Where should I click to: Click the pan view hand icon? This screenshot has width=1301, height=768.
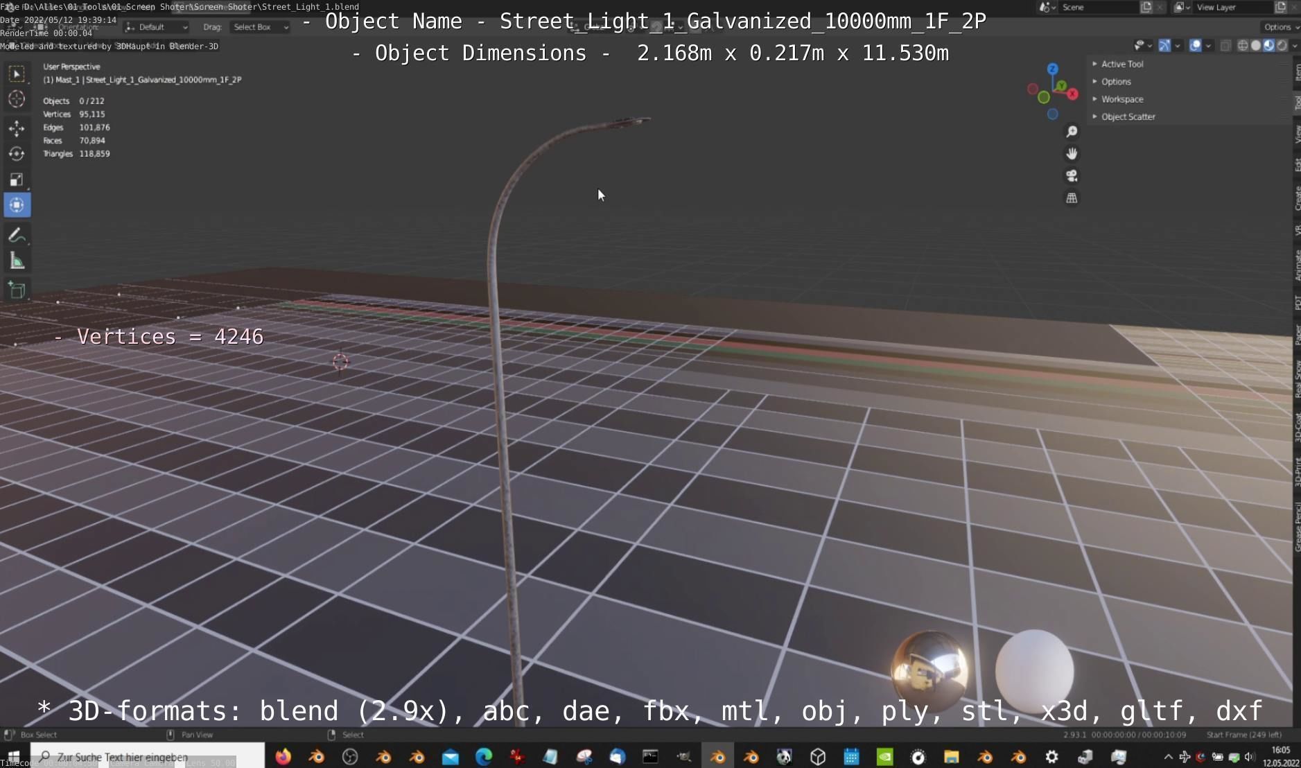point(1072,154)
